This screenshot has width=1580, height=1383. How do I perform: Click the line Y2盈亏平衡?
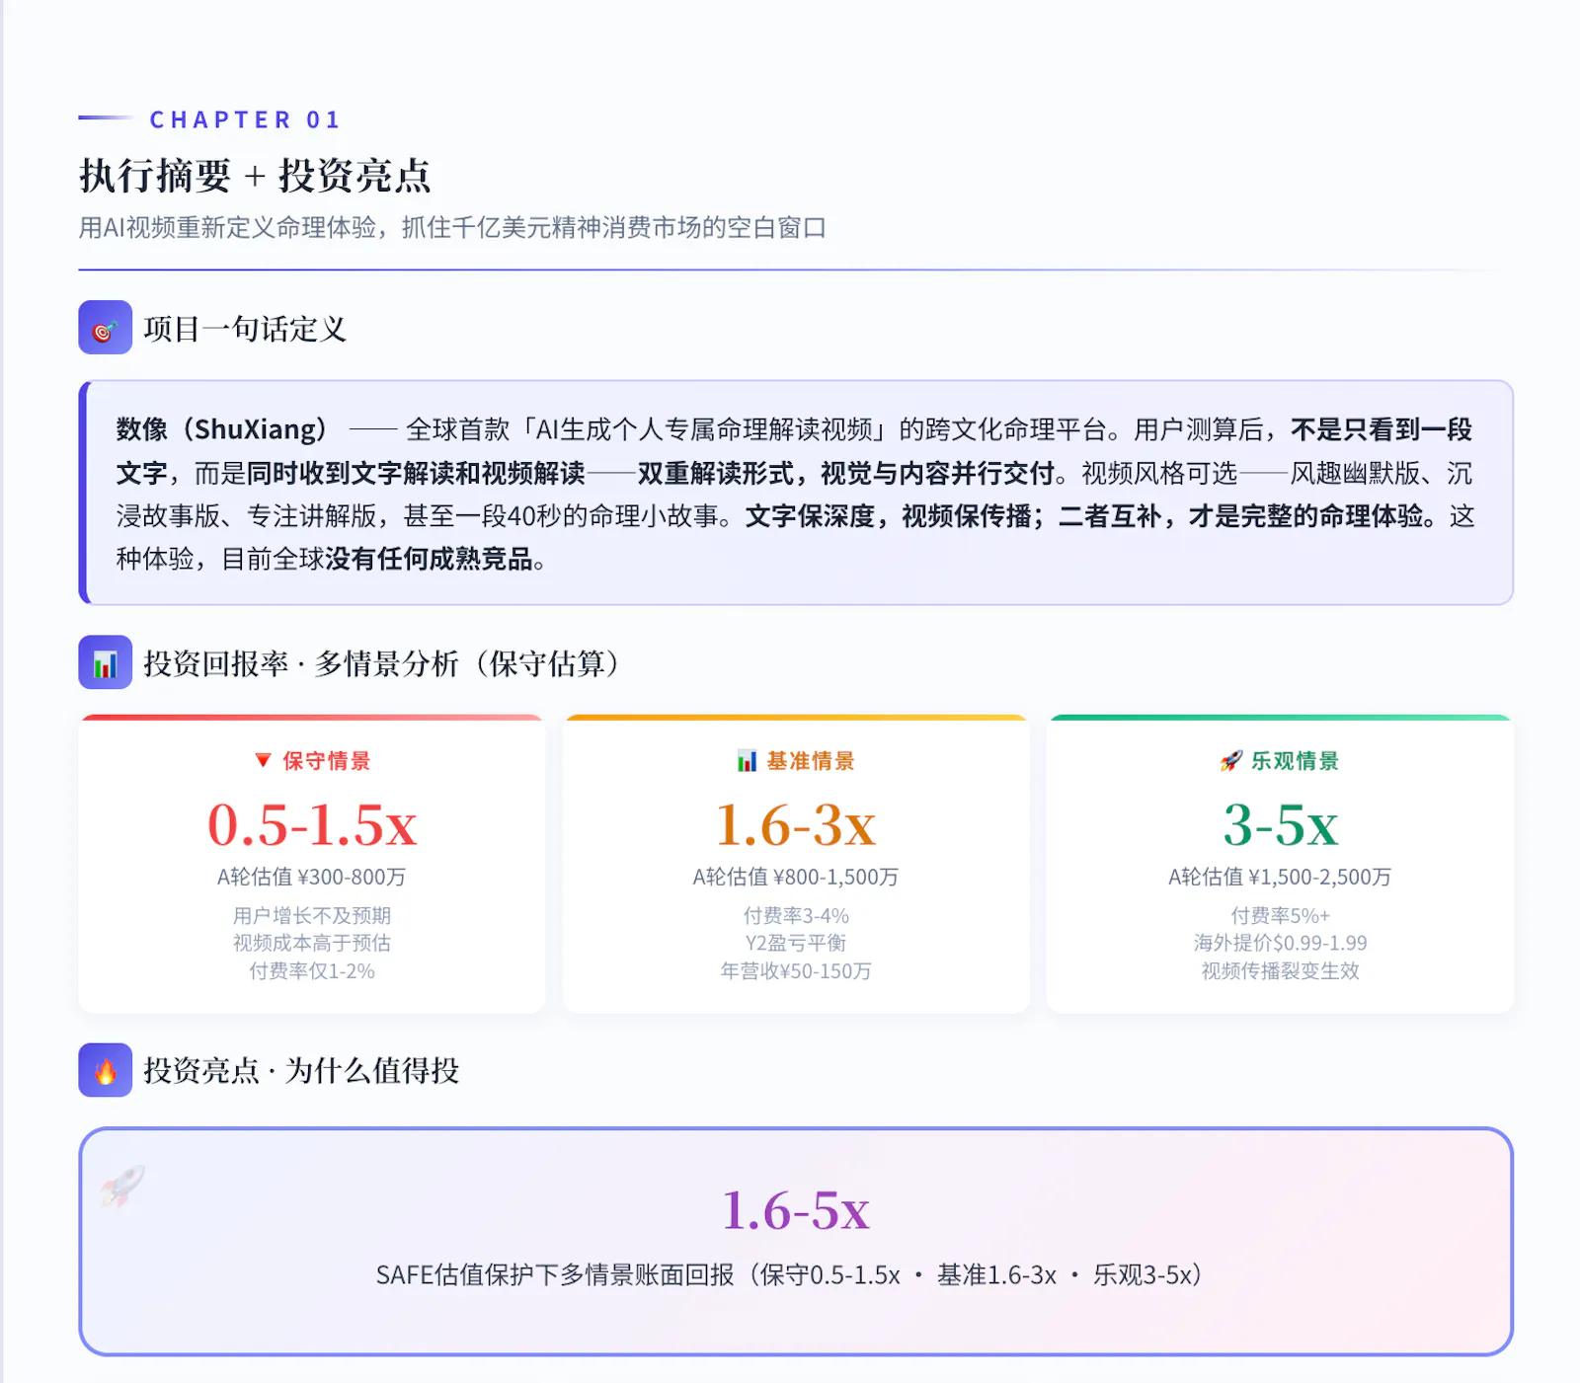pyautogui.click(x=796, y=943)
